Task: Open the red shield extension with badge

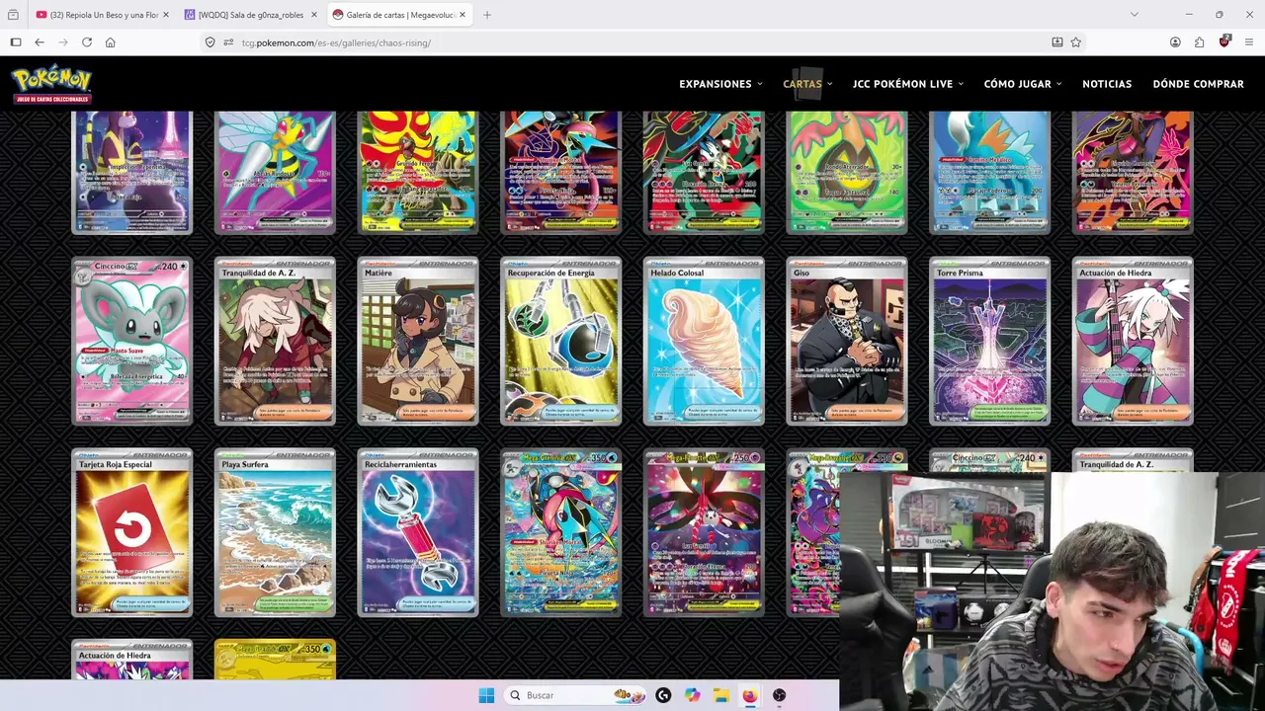Action: pos(1224,41)
